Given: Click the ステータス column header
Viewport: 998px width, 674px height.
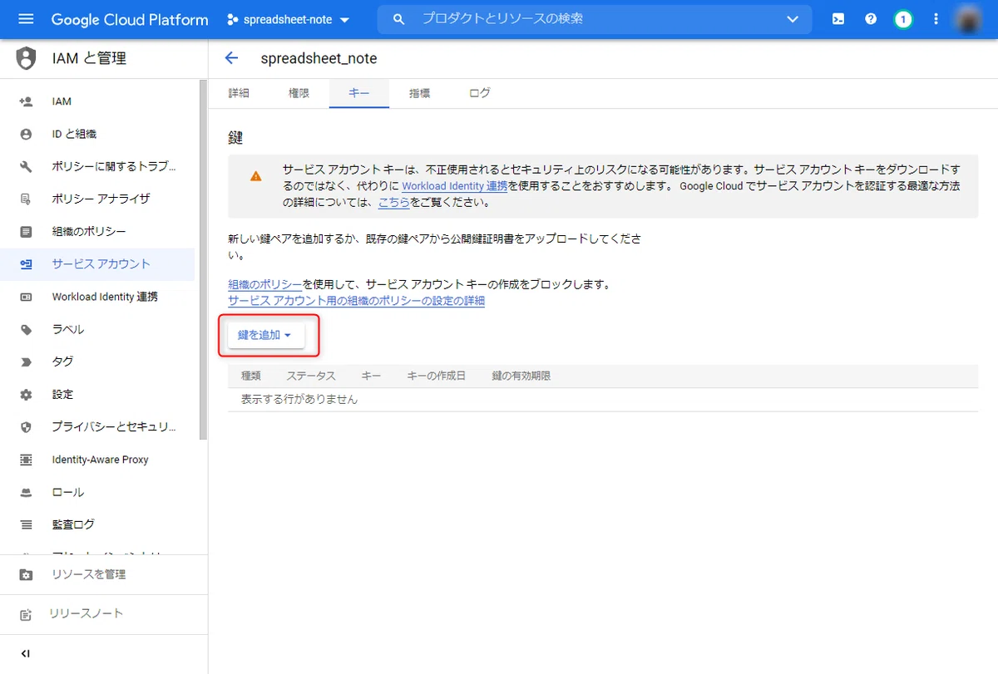Looking at the screenshot, I should pos(311,376).
